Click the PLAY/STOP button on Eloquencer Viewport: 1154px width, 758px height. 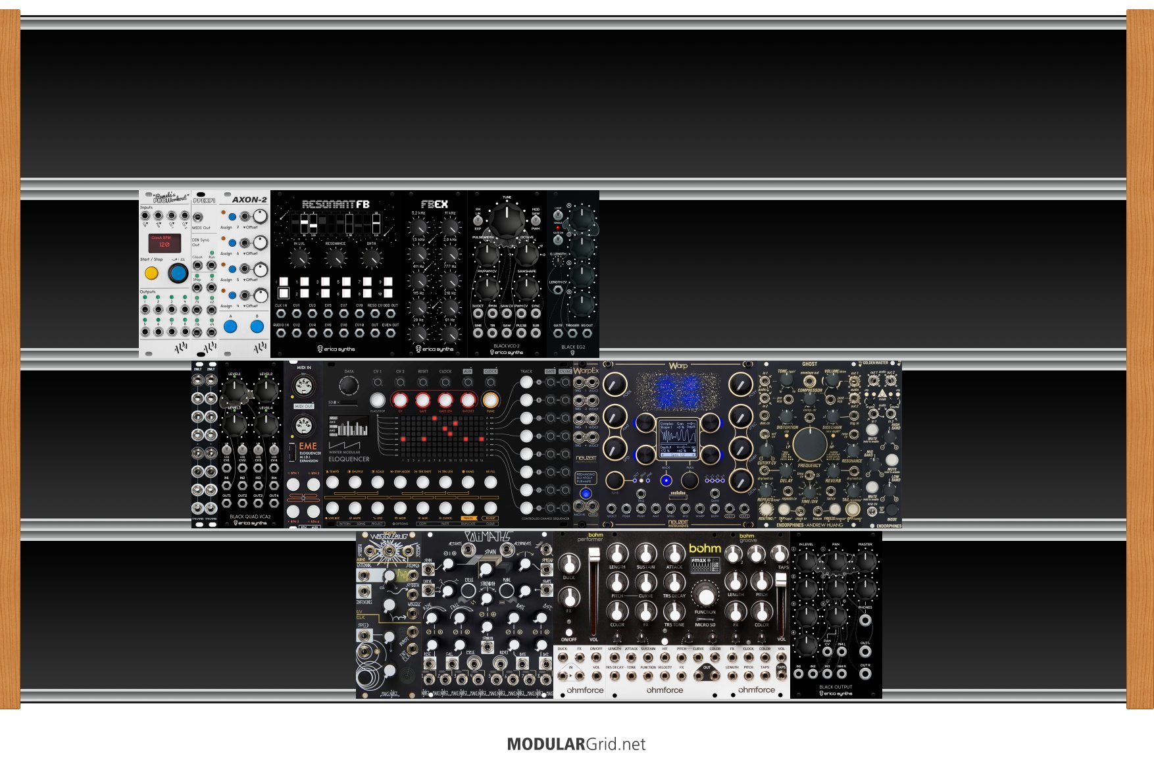(378, 400)
